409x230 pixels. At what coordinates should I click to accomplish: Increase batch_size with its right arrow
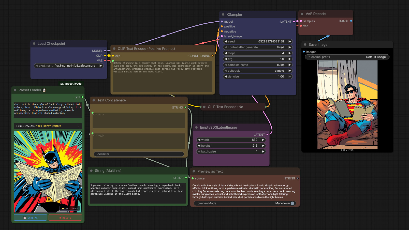[263, 151]
